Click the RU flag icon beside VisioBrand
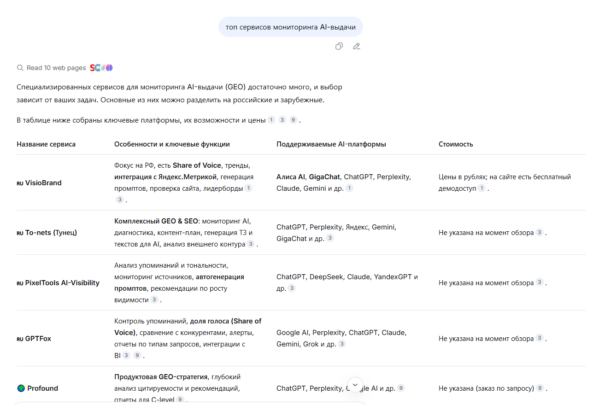The image size is (593, 405). coord(20,183)
